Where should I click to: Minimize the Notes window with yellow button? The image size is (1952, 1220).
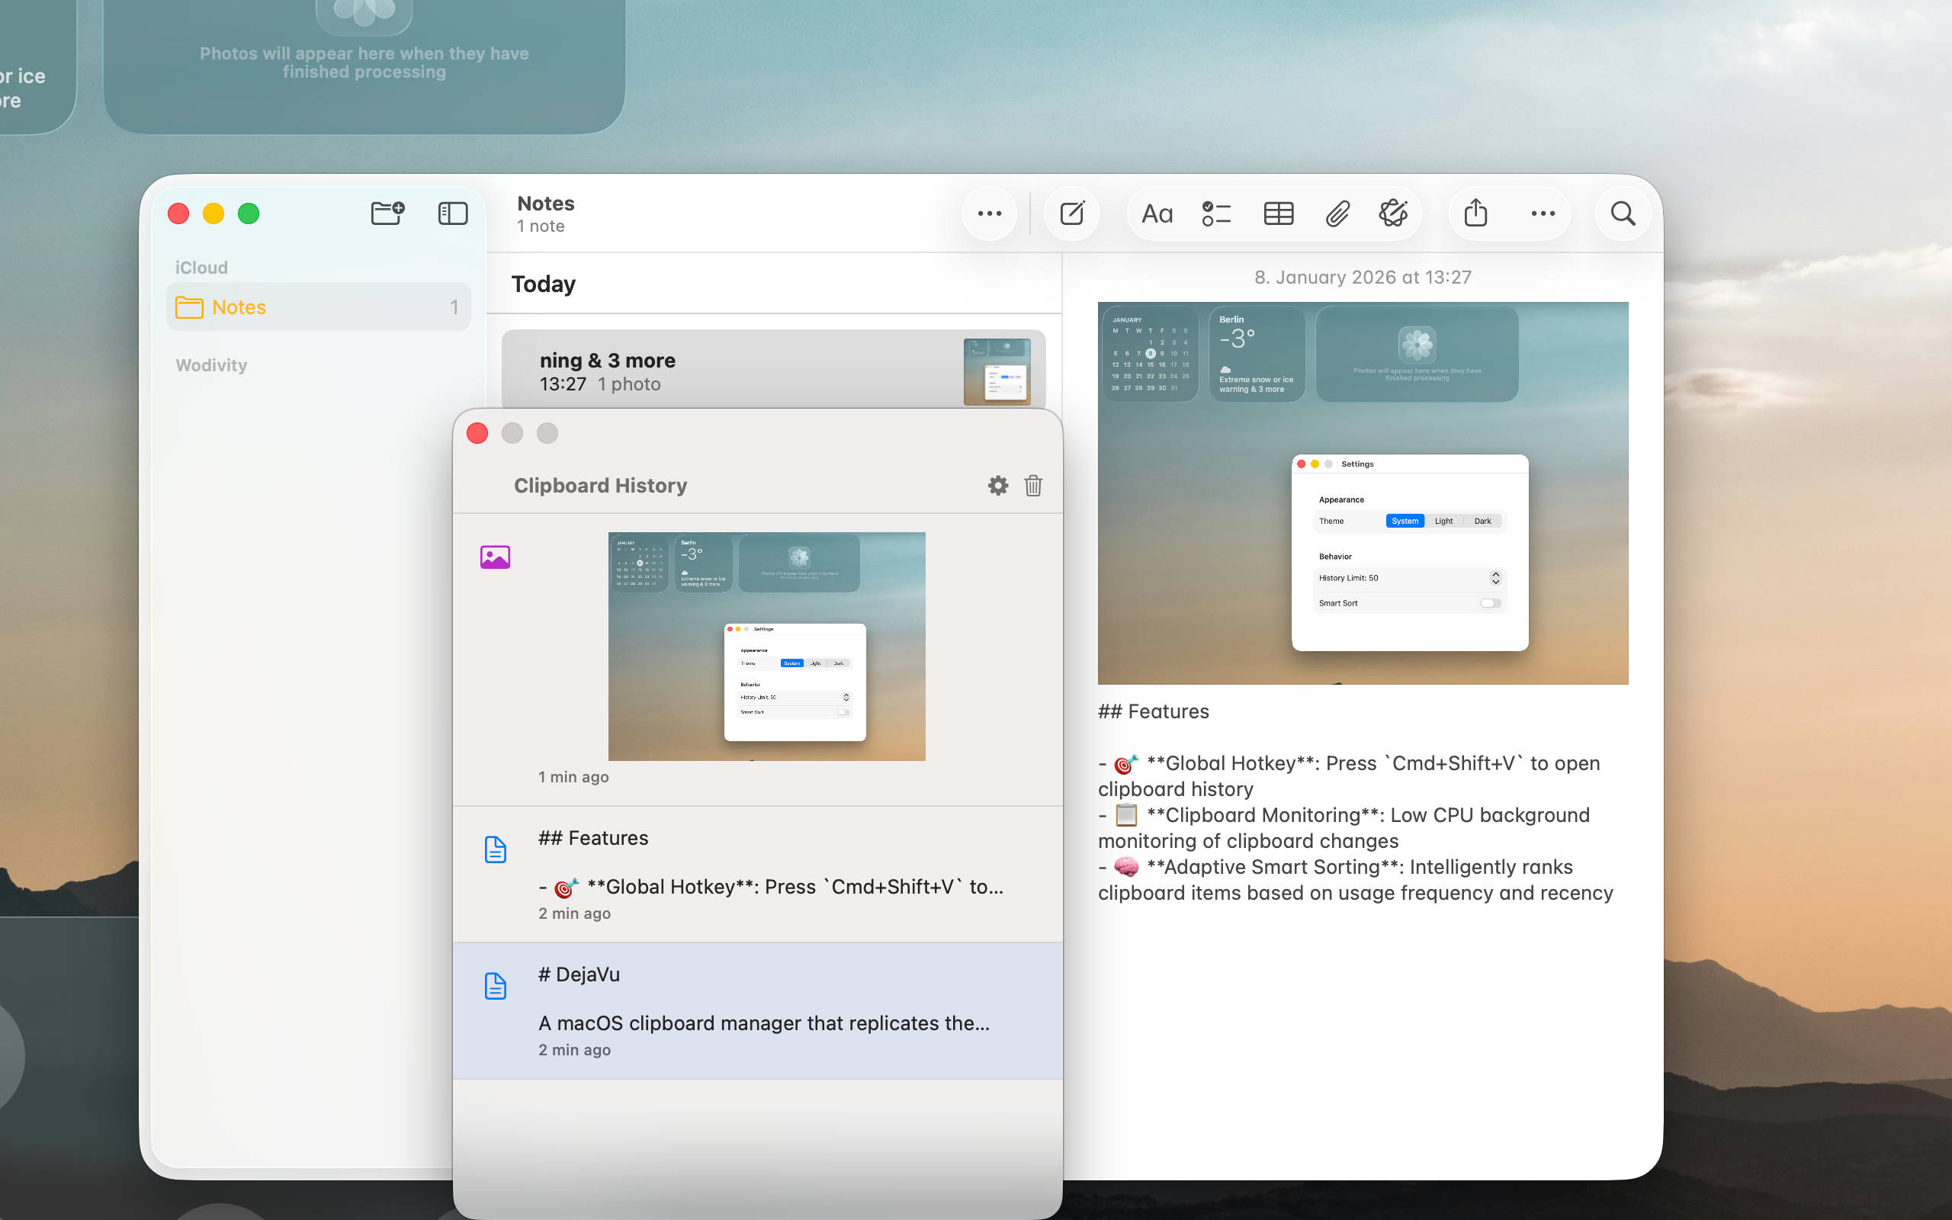pyautogui.click(x=213, y=213)
